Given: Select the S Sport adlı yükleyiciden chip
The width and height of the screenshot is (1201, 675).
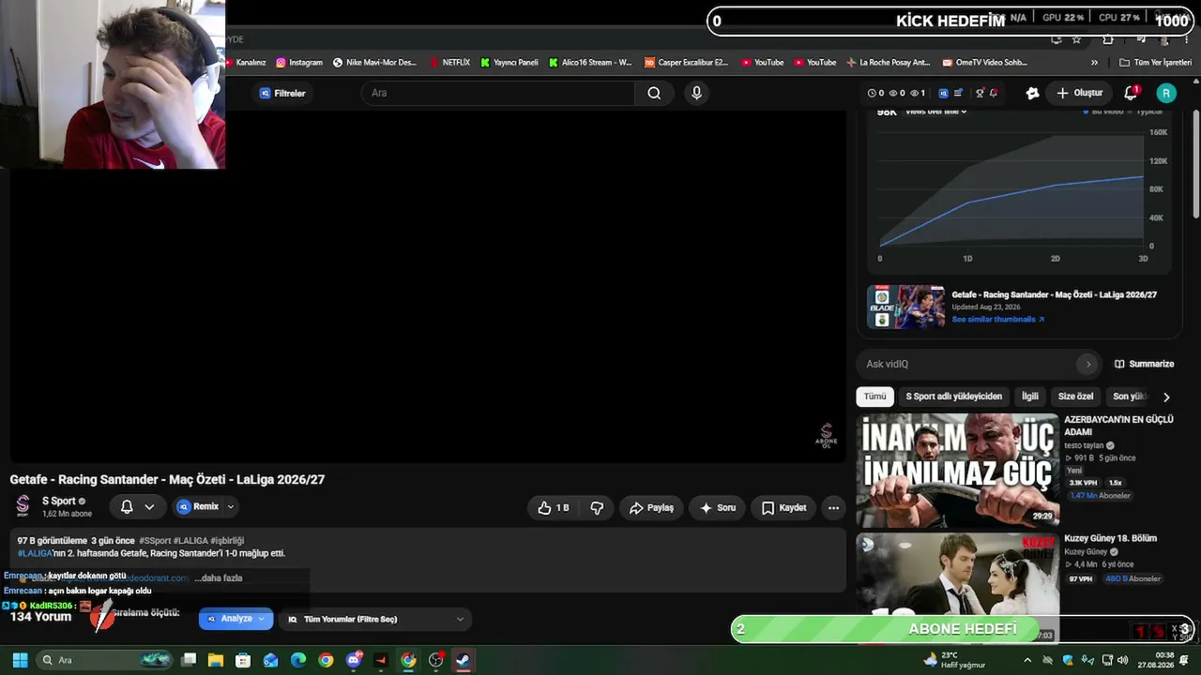Looking at the screenshot, I should [x=954, y=397].
